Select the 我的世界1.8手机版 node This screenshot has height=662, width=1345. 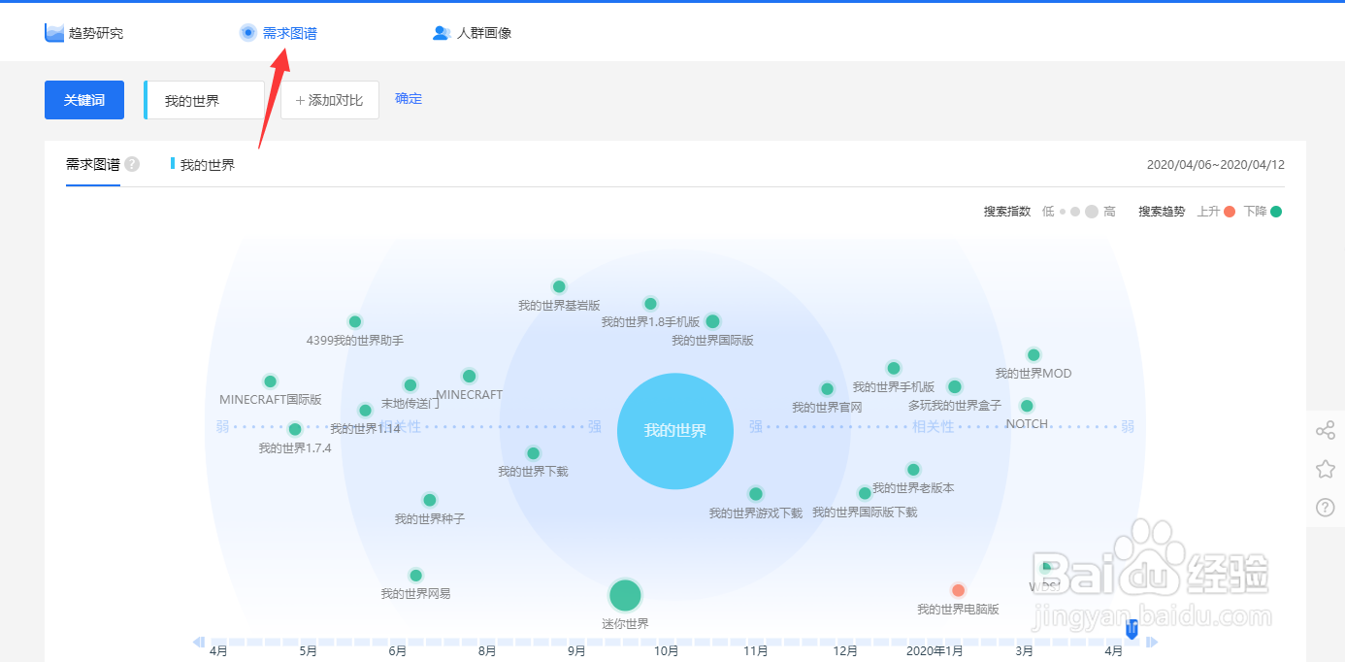(650, 304)
